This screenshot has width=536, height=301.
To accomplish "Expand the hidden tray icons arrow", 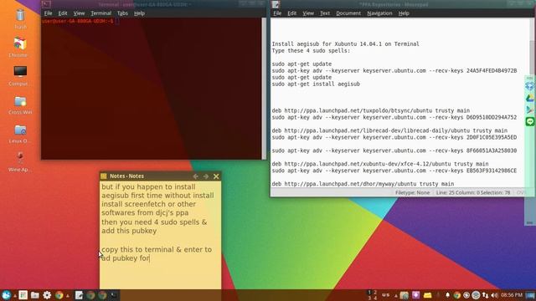I will (x=396, y=296).
